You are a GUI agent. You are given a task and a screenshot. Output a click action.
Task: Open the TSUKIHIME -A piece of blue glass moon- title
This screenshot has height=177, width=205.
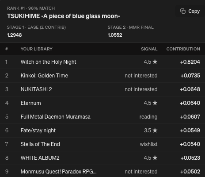pyautogui.click(x=64, y=16)
